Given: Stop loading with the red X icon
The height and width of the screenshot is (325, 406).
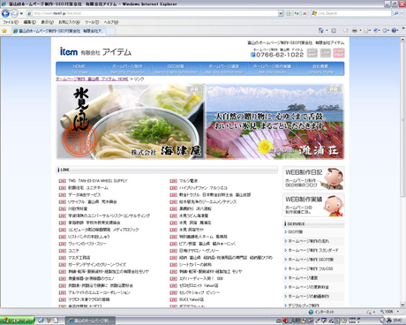Looking at the screenshot, I should click(304, 13).
